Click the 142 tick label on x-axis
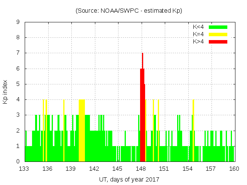The height and width of the screenshot is (185, 247). tap(94, 169)
